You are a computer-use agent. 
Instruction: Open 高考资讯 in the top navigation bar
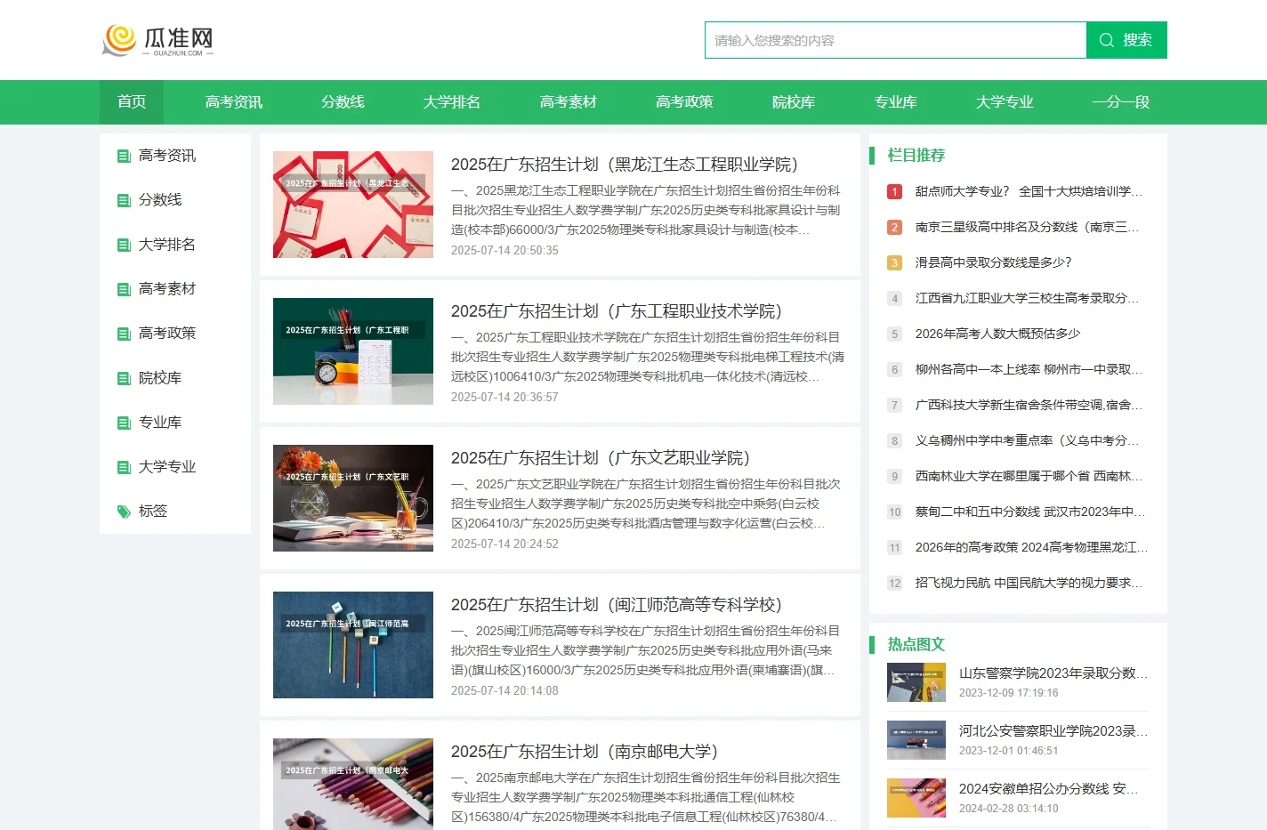coord(234,102)
